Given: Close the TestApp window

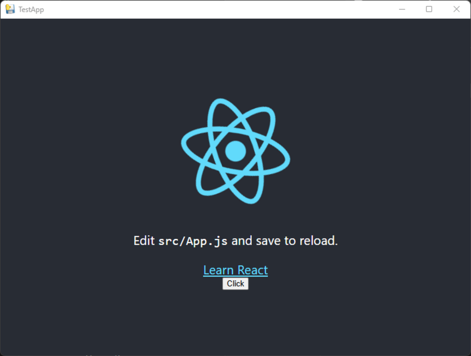Looking at the screenshot, I should tap(457, 9).
